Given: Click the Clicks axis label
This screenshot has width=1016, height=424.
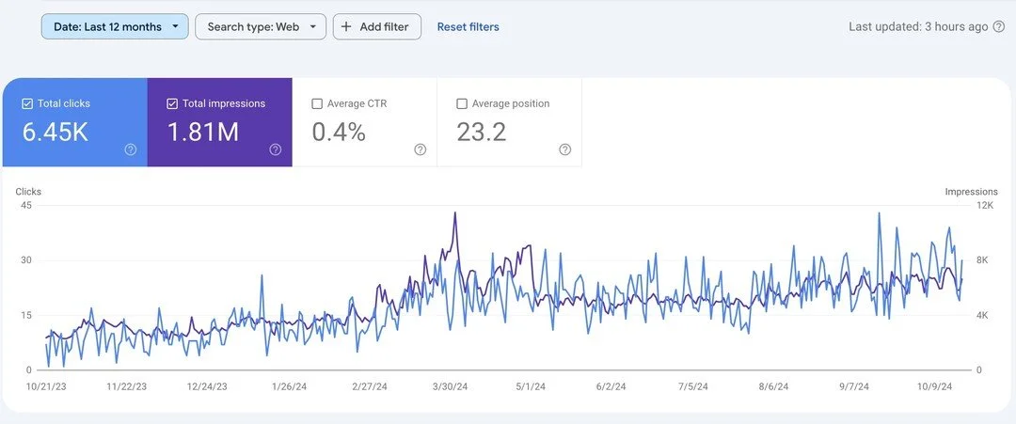Looking at the screenshot, I should 28,192.
